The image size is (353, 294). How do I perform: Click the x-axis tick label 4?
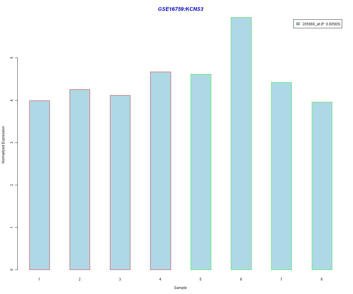(x=160, y=279)
